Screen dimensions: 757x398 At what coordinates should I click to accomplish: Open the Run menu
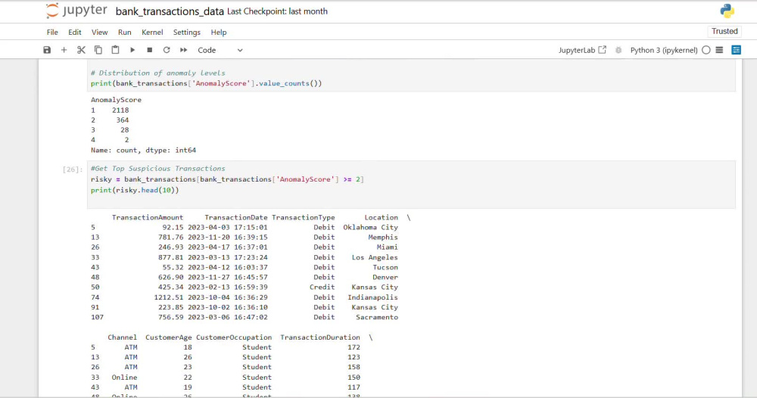[x=125, y=33]
